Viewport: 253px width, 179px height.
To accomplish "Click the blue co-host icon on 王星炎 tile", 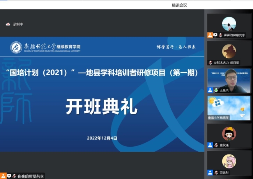I will tap(211, 90).
